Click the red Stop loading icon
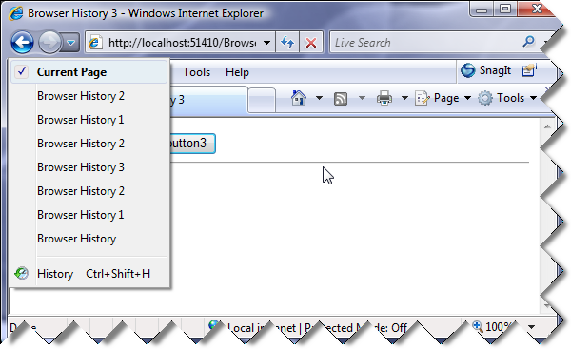Viewport: 571px width, 349px height. click(x=310, y=43)
